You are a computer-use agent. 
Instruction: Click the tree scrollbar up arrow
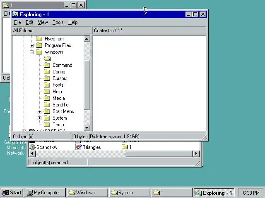pos(87,39)
